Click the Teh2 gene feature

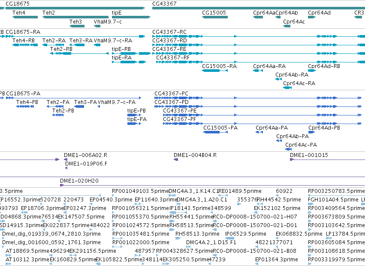coord(75,17)
